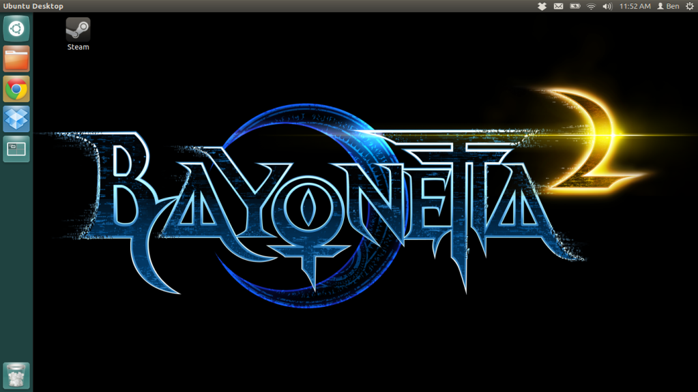Screen dimensions: 698x392
Task: Click the Ubuntu Desktop panel title
Action: coord(33,6)
